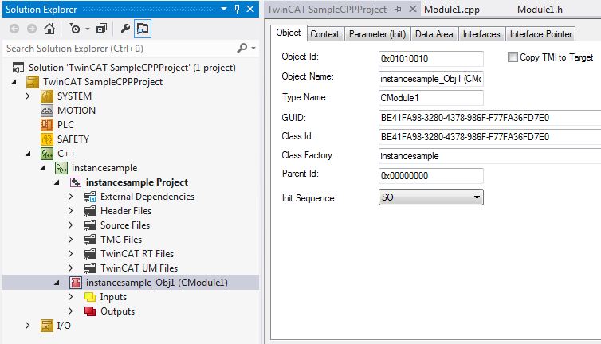Pin the TwinCAT SampleCPPProject document tab
This screenshot has height=344, width=601.
399,10
